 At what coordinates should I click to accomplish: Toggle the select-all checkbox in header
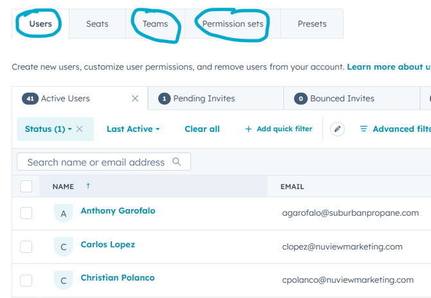tap(26, 187)
